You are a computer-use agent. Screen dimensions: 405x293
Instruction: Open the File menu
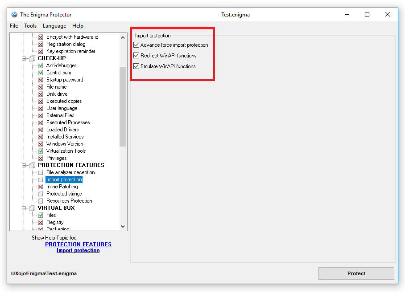pos(14,26)
